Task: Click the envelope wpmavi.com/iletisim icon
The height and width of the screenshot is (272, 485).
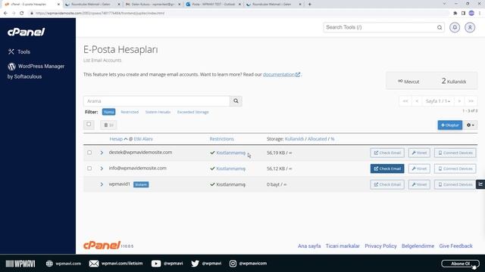Action: pos(94,264)
